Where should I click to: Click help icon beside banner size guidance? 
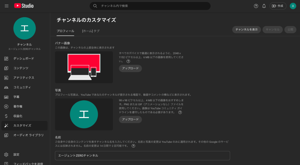pos(128,61)
